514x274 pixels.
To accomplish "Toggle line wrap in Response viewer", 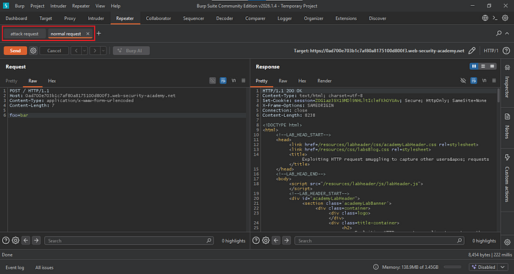I will [x=474, y=81].
